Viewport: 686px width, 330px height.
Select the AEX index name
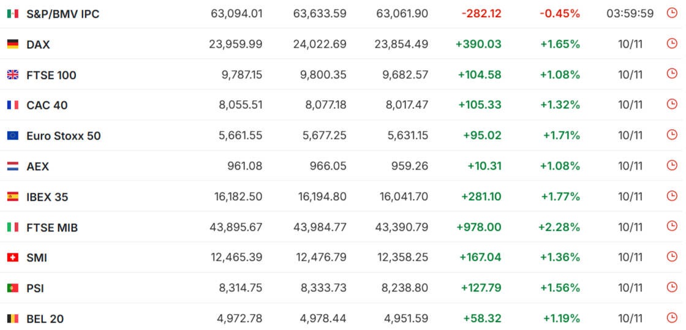click(37, 167)
